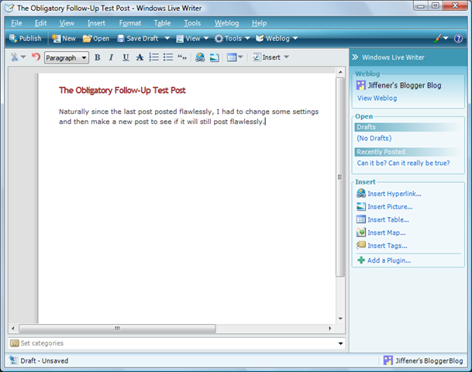The width and height of the screenshot is (472, 372).
Task: Save the post with Save Draft
Action: (138, 39)
